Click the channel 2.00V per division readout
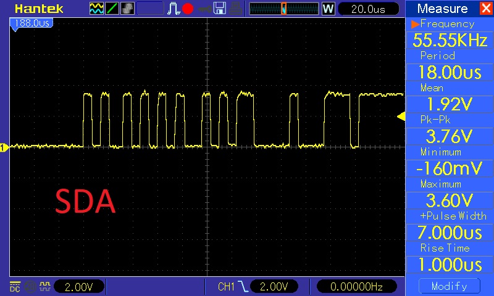The width and height of the screenshot is (494, 296). pyautogui.click(x=79, y=287)
